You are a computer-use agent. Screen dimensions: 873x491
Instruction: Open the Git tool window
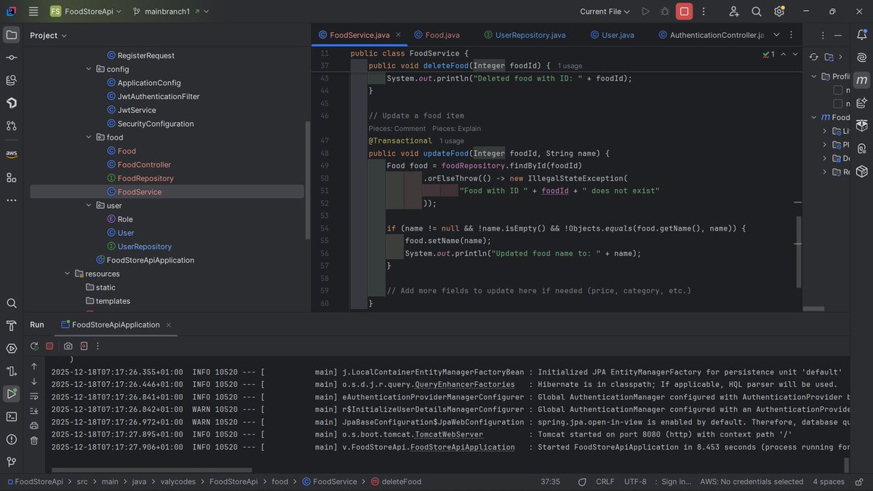click(x=11, y=462)
